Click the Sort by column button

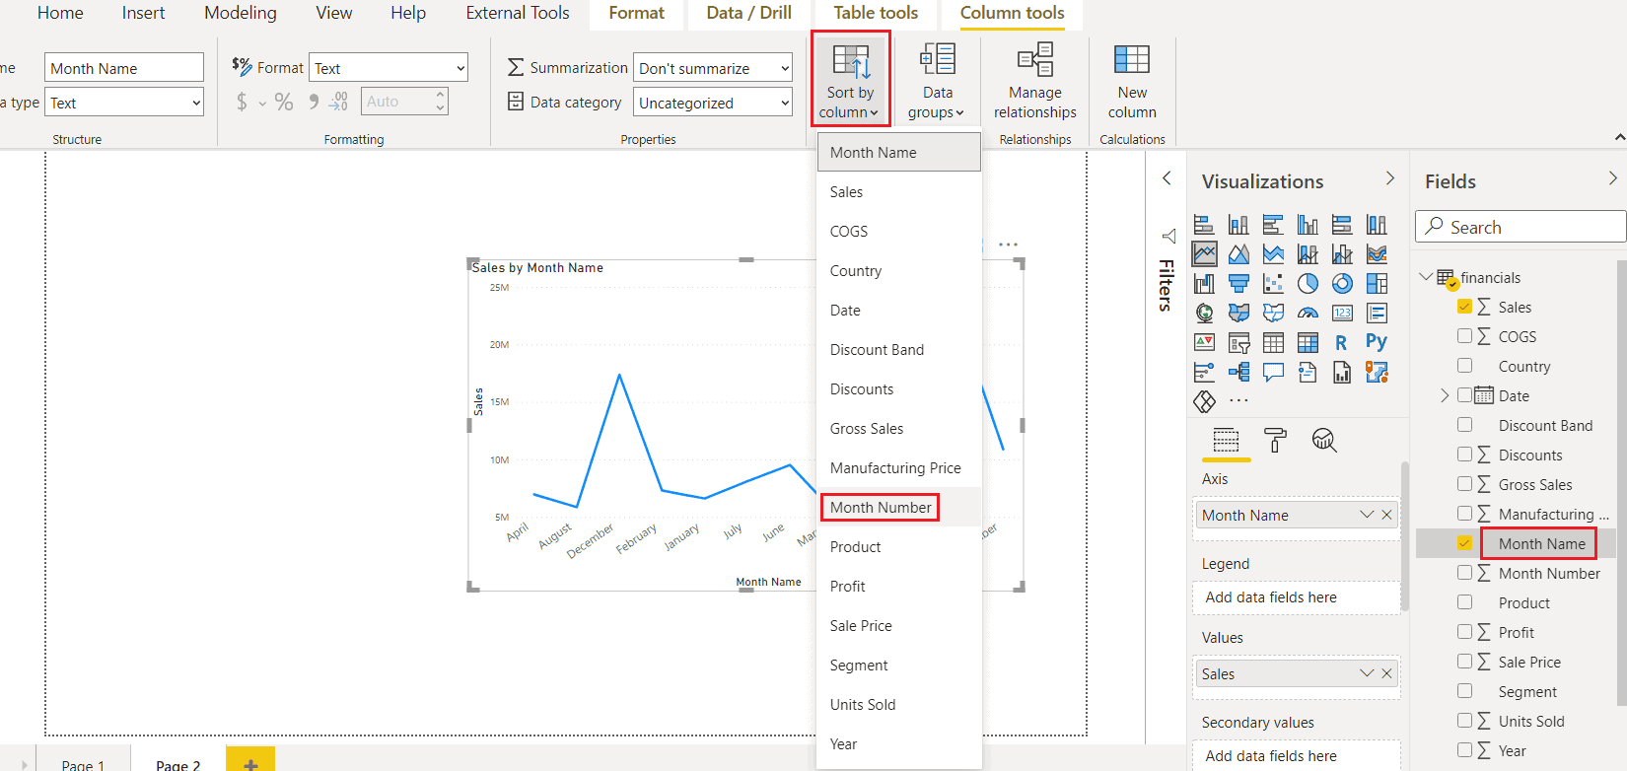[x=851, y=79]
